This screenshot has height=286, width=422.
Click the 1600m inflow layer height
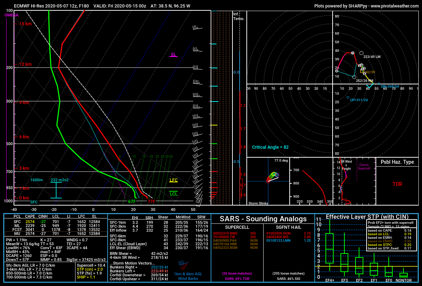click(36, 180)
